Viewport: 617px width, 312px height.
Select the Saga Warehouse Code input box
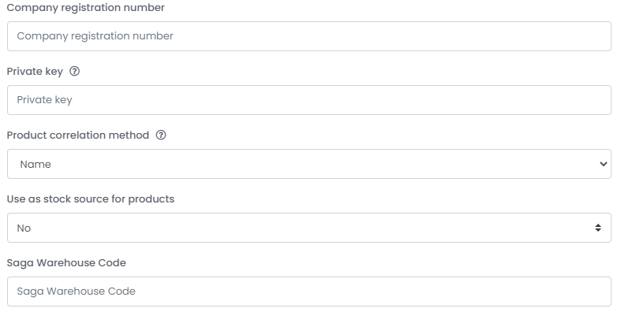[x=308, y=292]
